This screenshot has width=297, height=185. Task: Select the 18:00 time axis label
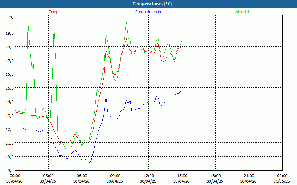[216, 176]
